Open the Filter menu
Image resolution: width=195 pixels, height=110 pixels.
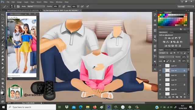(x=45, y=2)
